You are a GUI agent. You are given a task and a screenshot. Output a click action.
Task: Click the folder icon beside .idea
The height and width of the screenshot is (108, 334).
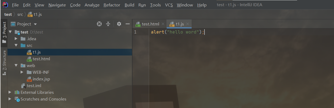tap(23, 39)
